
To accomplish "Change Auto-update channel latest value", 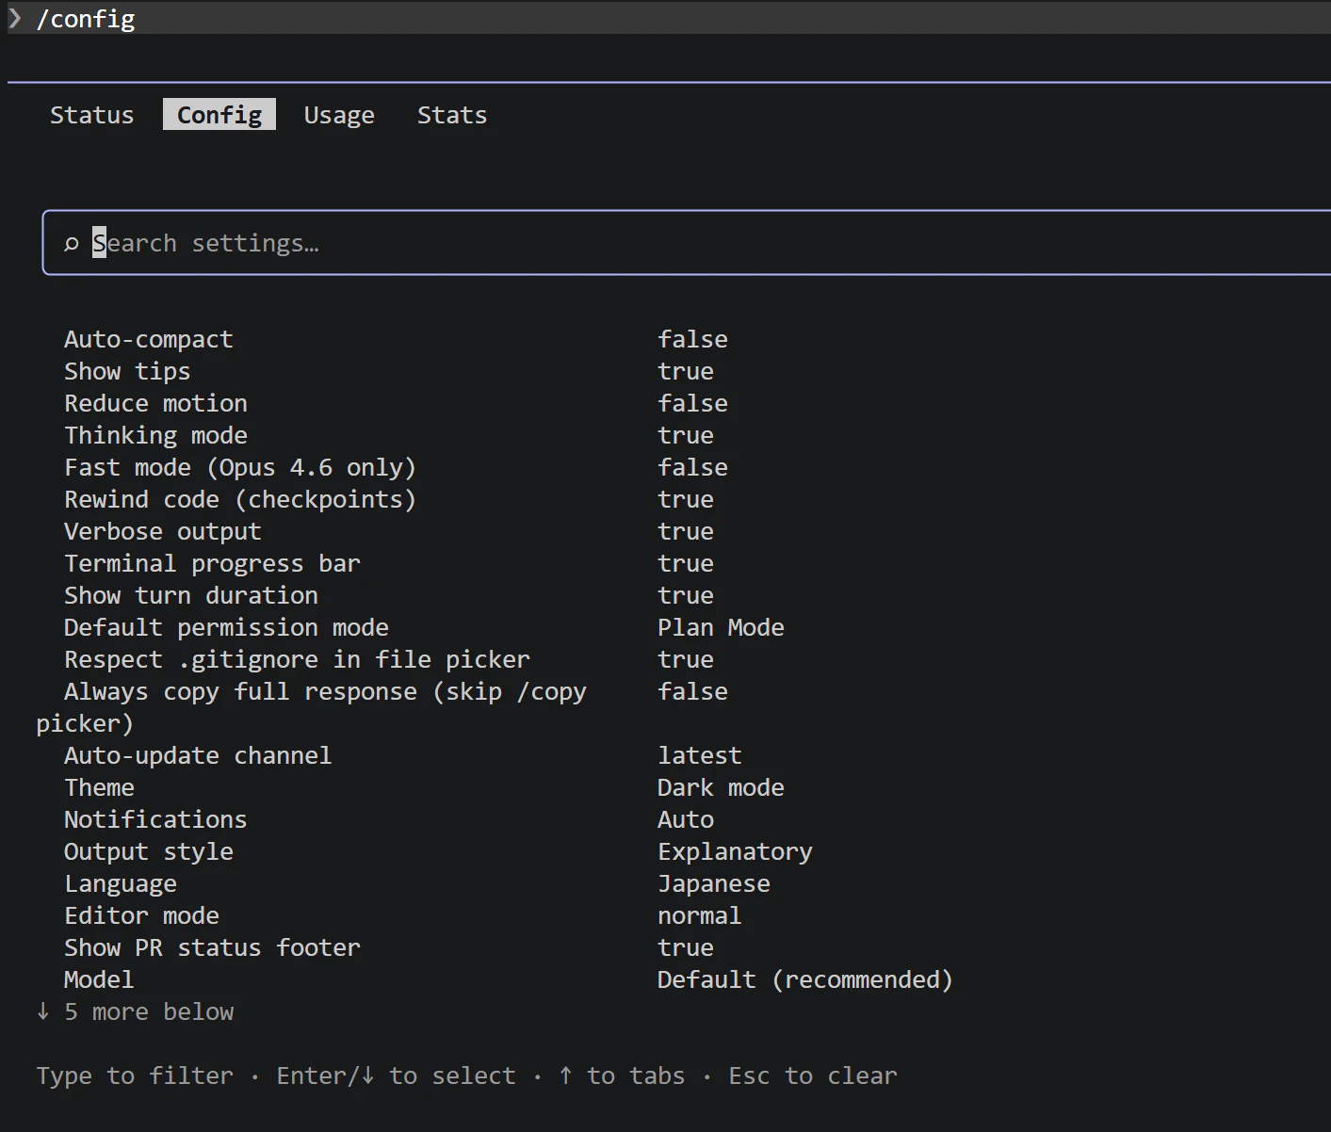I will (700, 755).
